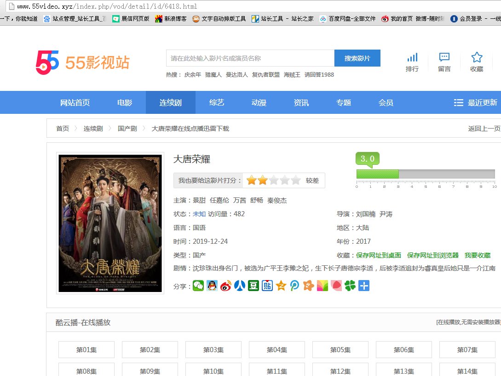The height and width of the screenshot is (376, 501).
Task: Switch to the 电影 tab
Action: coord(124,102)
